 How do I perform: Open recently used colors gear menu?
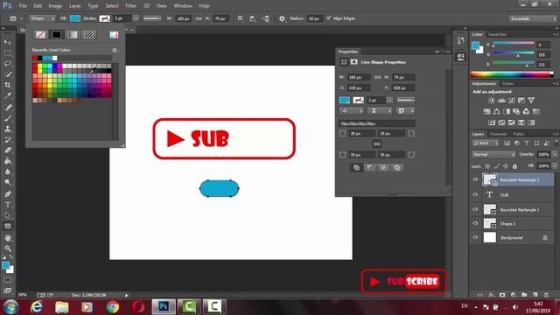tap(115, 50)
